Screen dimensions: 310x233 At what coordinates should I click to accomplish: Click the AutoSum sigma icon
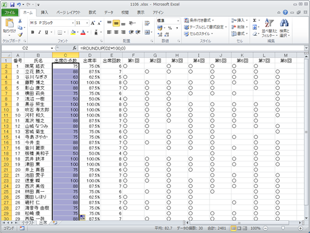(255, 21)
